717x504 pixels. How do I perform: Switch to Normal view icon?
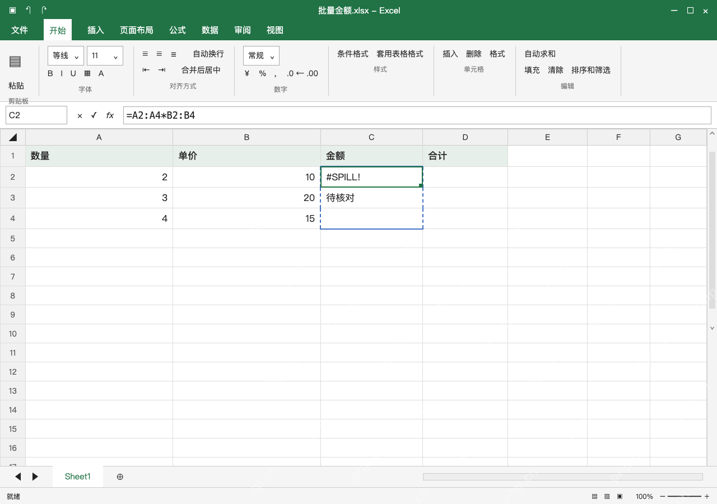[x=594, y=496]
